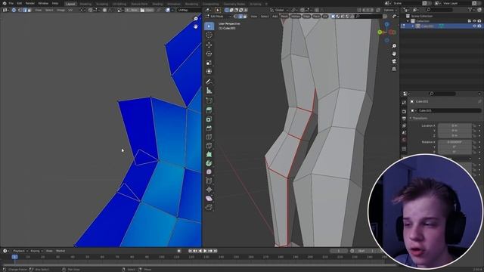Image resolution: width=484 pixels, height=272 pixels.
Task: Click the viewport pan hand icon
Action: pos(394,54)
